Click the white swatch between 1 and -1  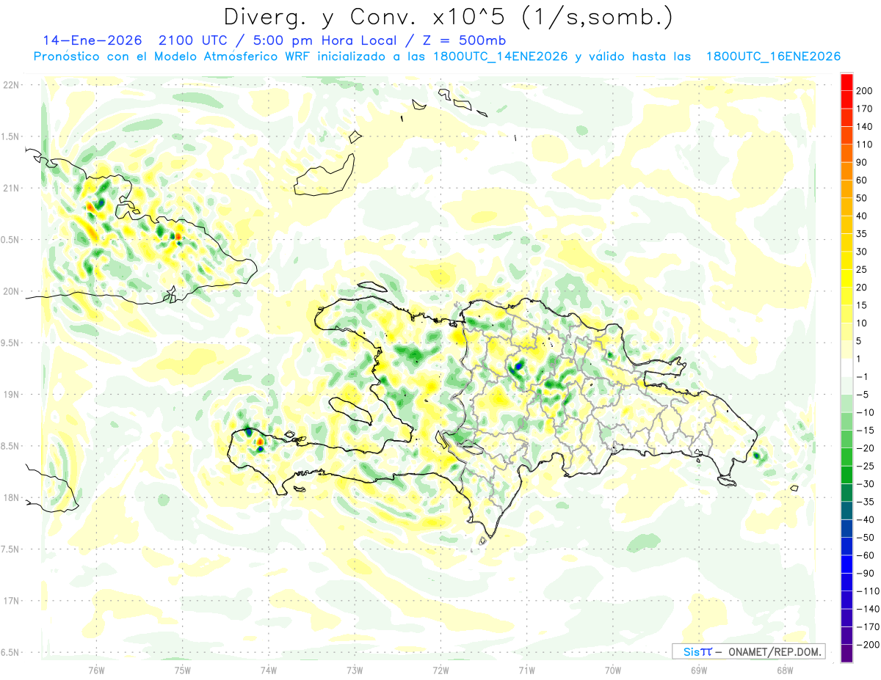coord(846,368)
